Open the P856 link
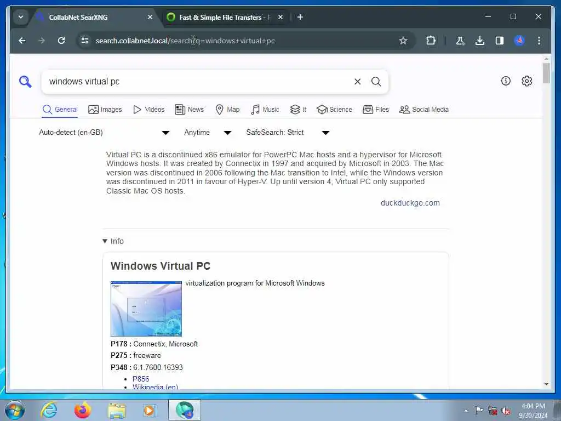This screenshot has width=561, height=421. pos(141,379)
